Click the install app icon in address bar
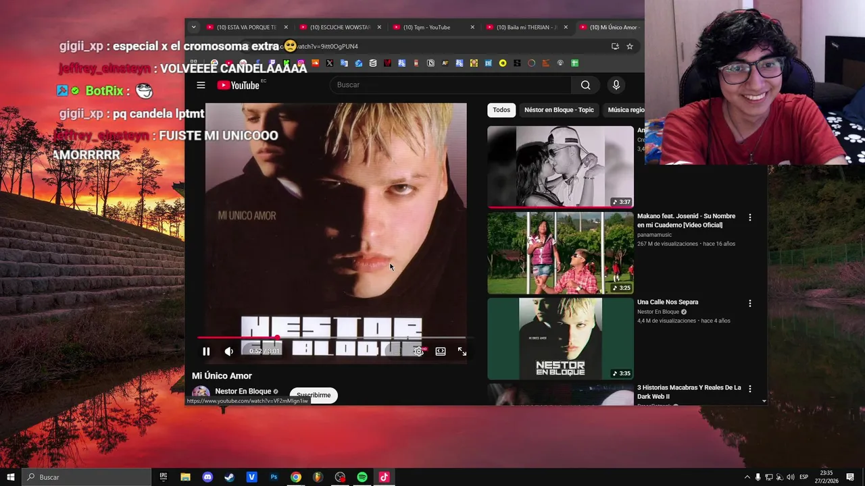Image resolution: width=865 pixels, height=486 pixels. click(615, 47)
